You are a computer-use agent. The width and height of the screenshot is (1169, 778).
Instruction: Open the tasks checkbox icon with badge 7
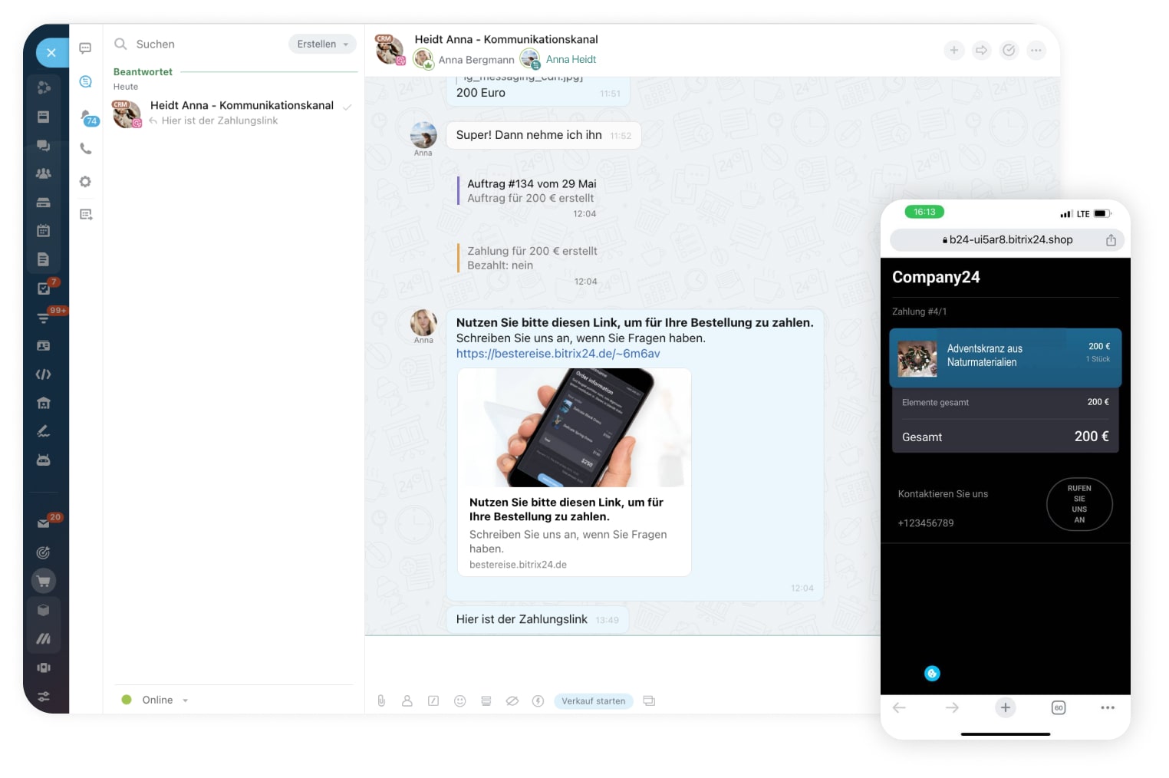click(x=44, y=288)
